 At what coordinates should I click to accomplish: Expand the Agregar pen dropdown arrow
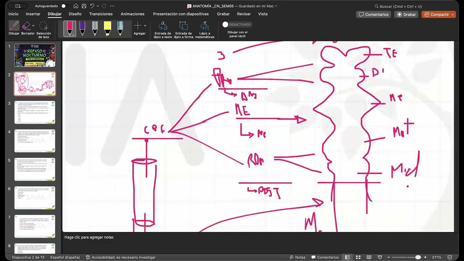coord(145,25)
